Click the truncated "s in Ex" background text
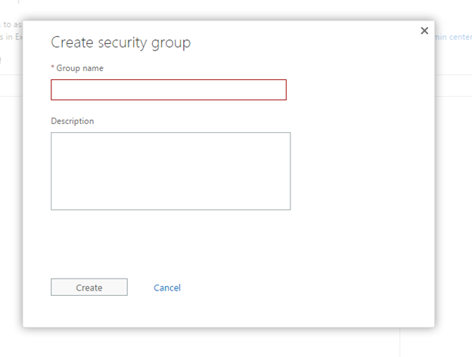472x357 pixels. [11, 36]
